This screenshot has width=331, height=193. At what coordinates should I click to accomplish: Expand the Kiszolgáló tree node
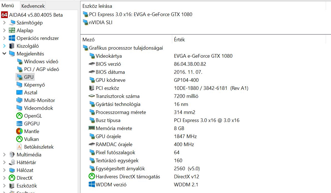4,46
